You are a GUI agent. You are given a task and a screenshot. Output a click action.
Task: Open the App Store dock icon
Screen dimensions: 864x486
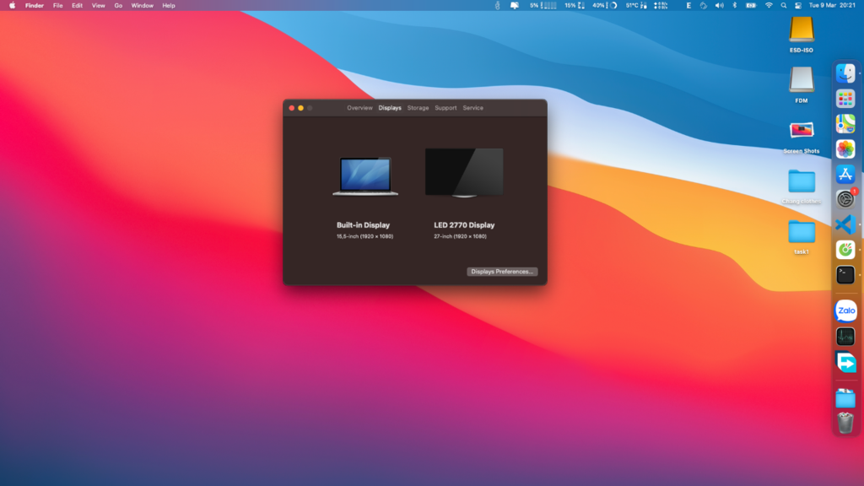(845, 175)
